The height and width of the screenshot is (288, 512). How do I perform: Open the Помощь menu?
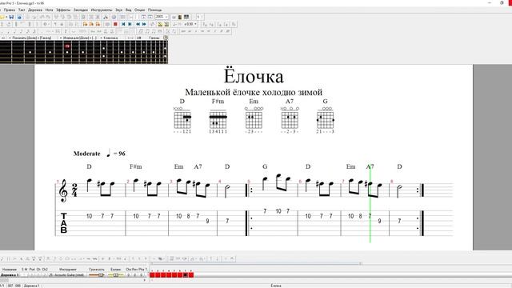(154, 10)
